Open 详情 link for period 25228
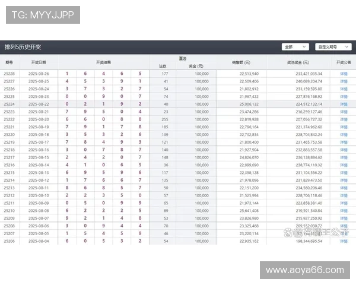356x285 pixels. pos(344,74)
